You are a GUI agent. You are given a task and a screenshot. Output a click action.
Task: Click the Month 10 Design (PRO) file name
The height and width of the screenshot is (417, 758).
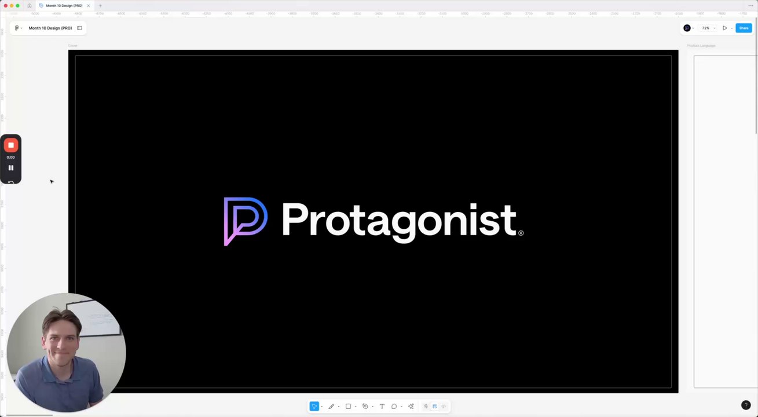(50, 28)
